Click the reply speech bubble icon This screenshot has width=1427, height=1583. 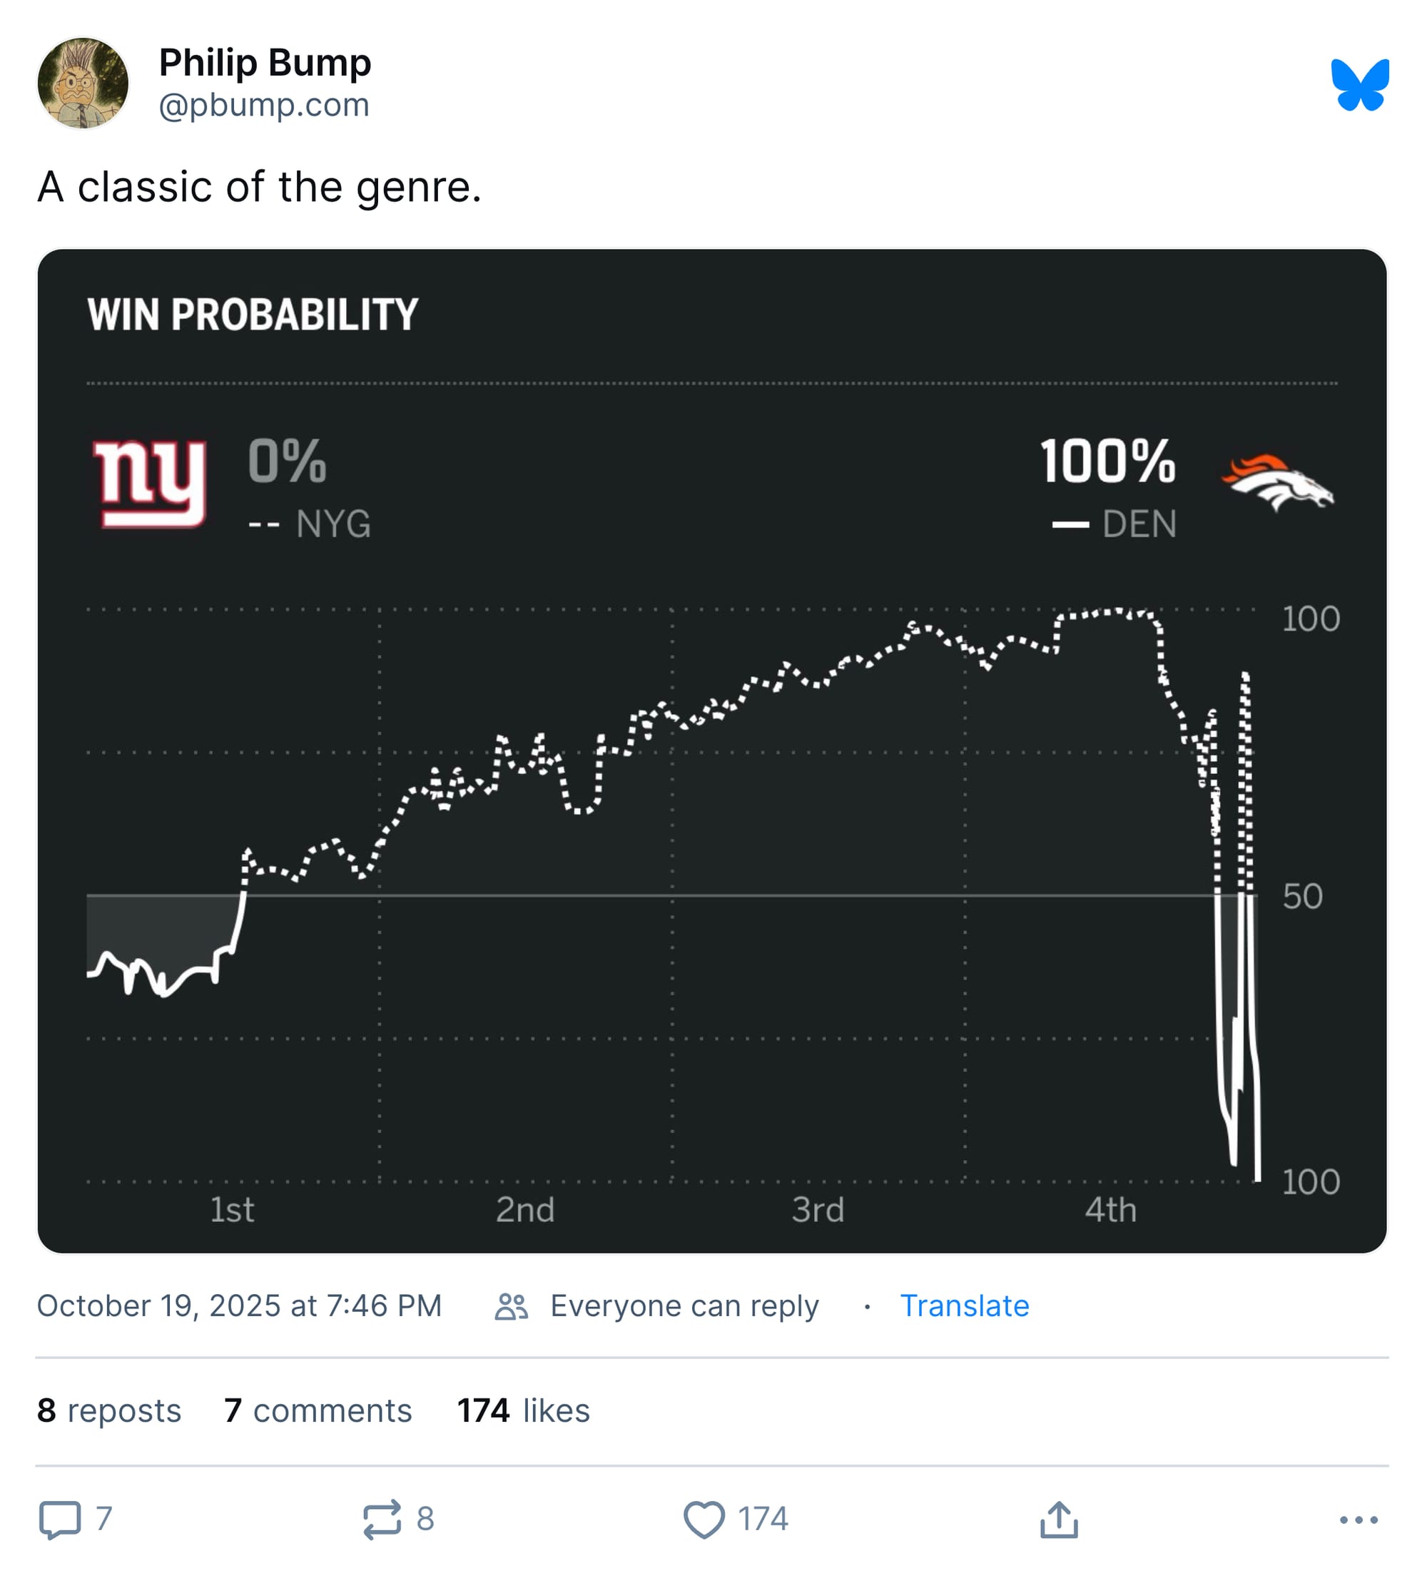[x=60, y=1520]
